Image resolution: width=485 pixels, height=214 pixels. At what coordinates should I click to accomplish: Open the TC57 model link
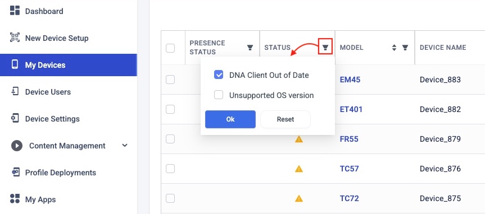(x=349, y=169)
